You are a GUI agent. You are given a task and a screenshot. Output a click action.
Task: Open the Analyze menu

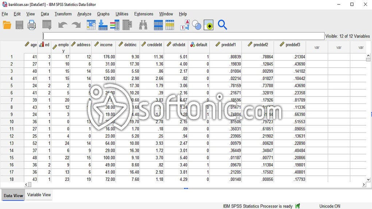84,14
